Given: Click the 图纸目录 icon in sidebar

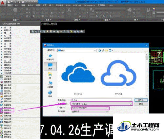Looking at the screenshot, I should 2,88.
